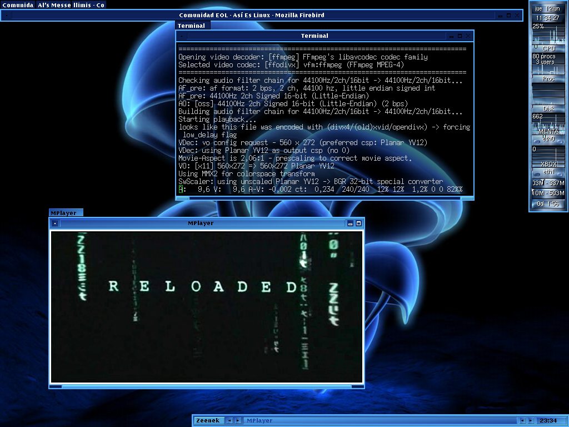Viewport: 569px width, 427px height.
Task: Click the MPlayer window tab label
Action: 66,213
